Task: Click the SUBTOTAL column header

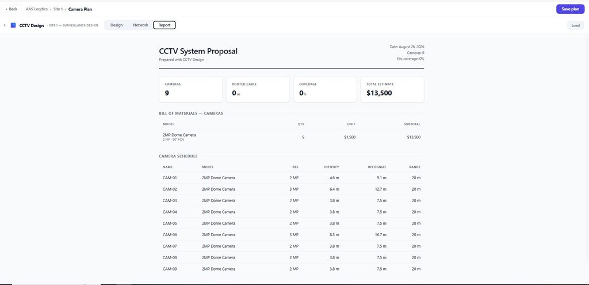Action: click(x=412, y=124)
